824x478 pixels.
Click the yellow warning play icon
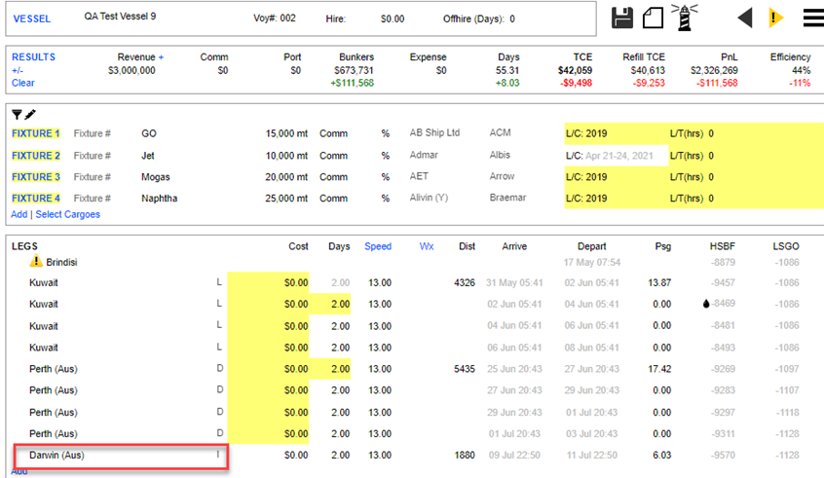coord(775,18)
